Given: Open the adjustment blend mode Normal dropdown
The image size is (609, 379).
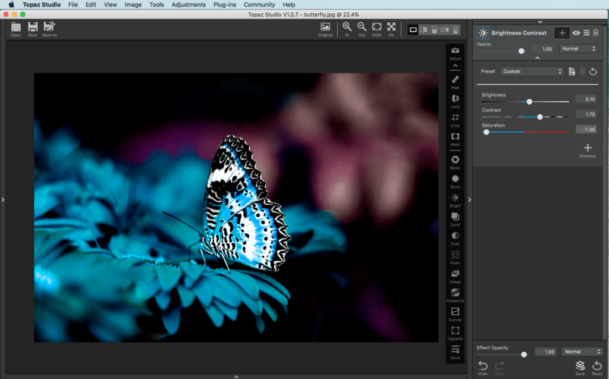Looking at the screenshot, I should click(578, 49).
